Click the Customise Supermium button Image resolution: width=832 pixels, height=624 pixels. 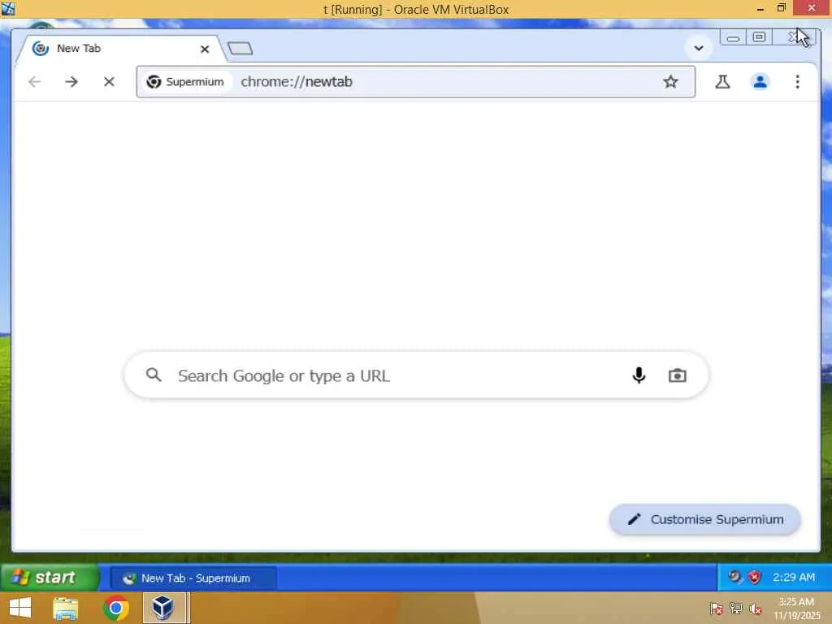(704, 519)
